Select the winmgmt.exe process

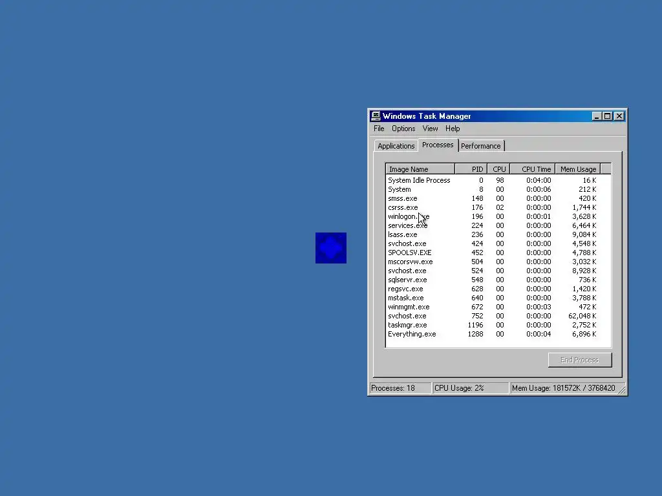coord(498,307)
